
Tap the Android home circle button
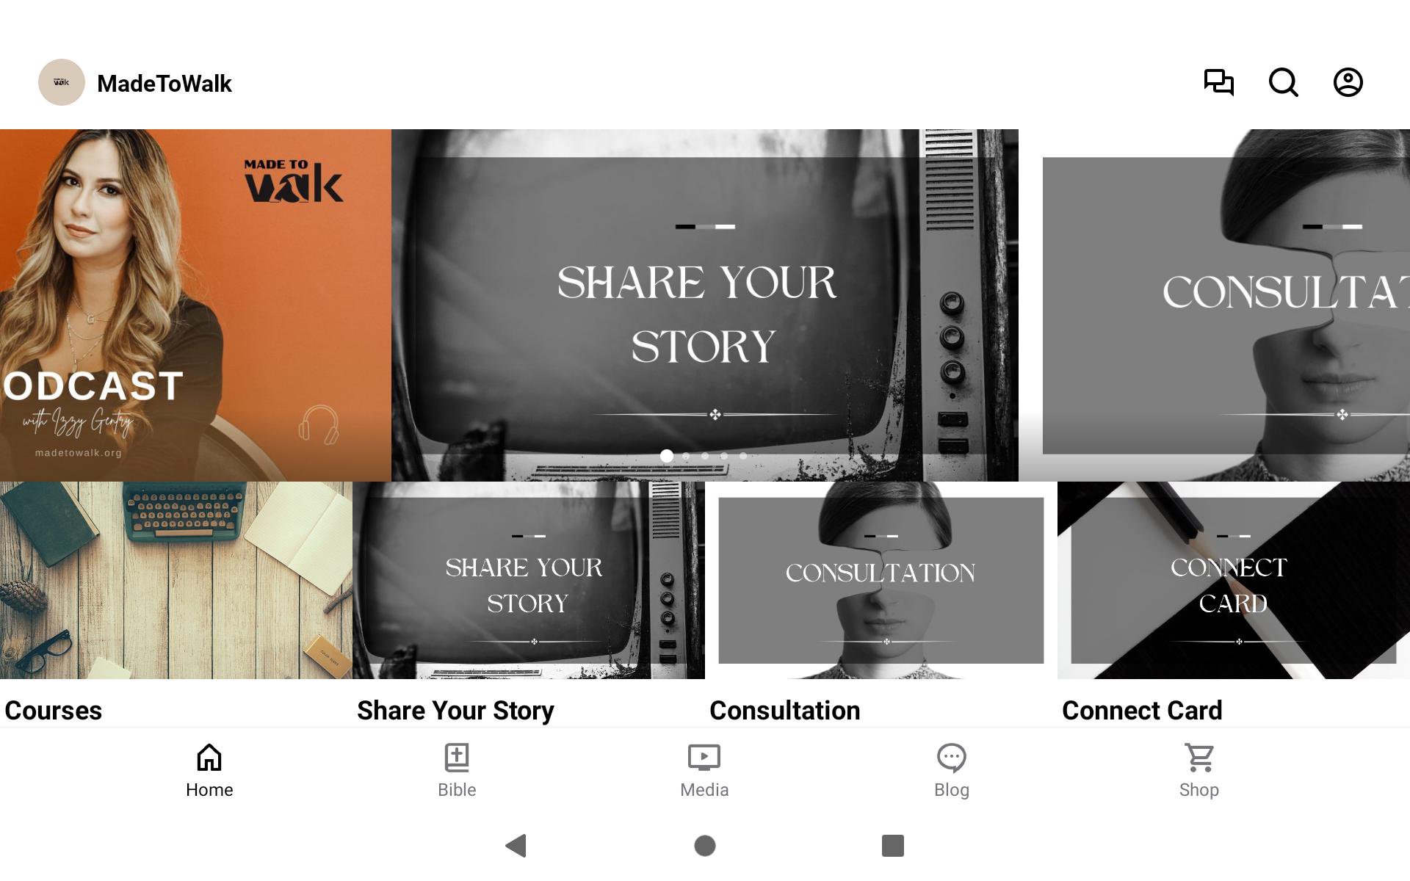[705, 846]
